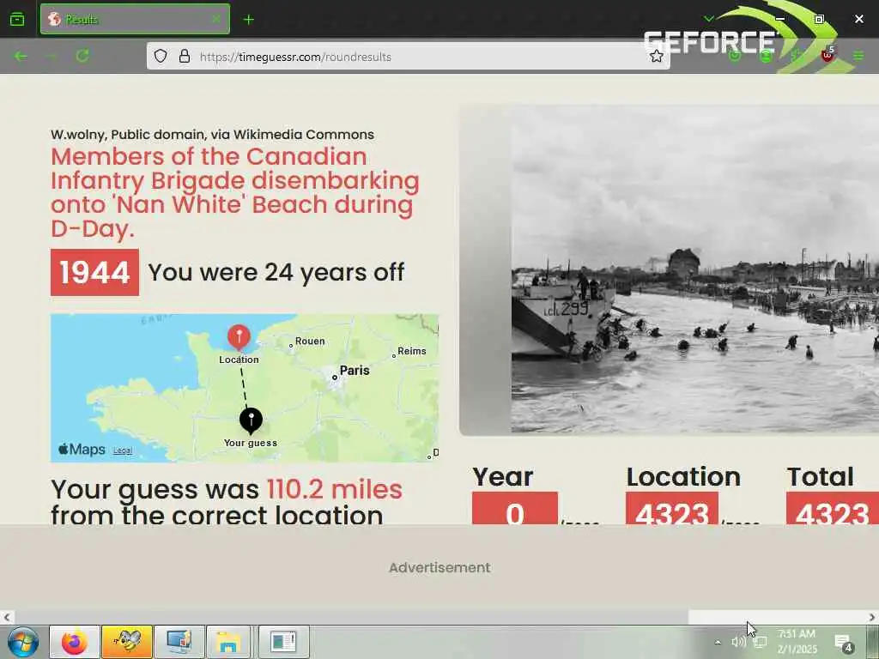Image resolution: width=879 pixels, height=659 pixels.
Task: Go back with the browser back arrow
Action: point(21,56)
